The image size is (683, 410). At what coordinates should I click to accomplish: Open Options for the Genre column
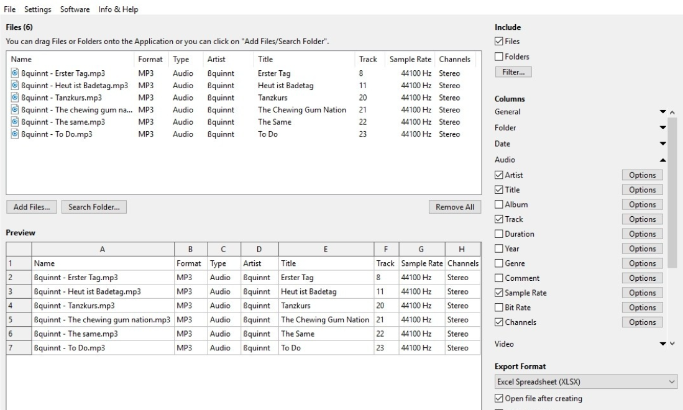[x=642, y=263]
